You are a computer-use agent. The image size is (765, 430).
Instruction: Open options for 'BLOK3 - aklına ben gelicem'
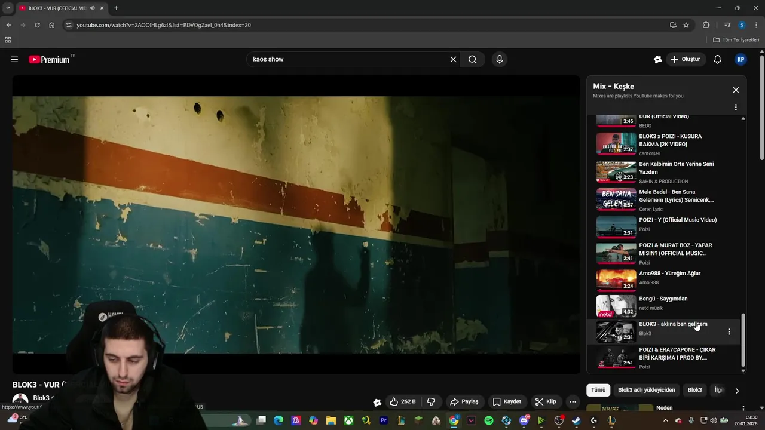point(729,331)
